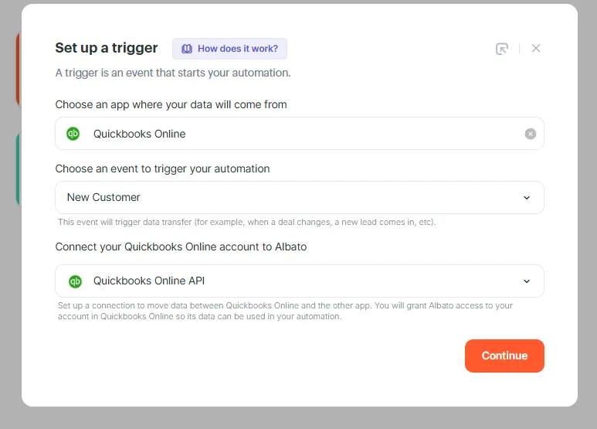Image resolution: width=597 pixels, height=429 pixels.
Task: Click the QuickBooks logo in the connection field
Action: coord(75,281)
